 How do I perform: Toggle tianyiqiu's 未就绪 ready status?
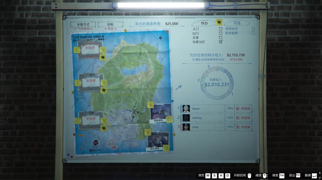point(243,109)
